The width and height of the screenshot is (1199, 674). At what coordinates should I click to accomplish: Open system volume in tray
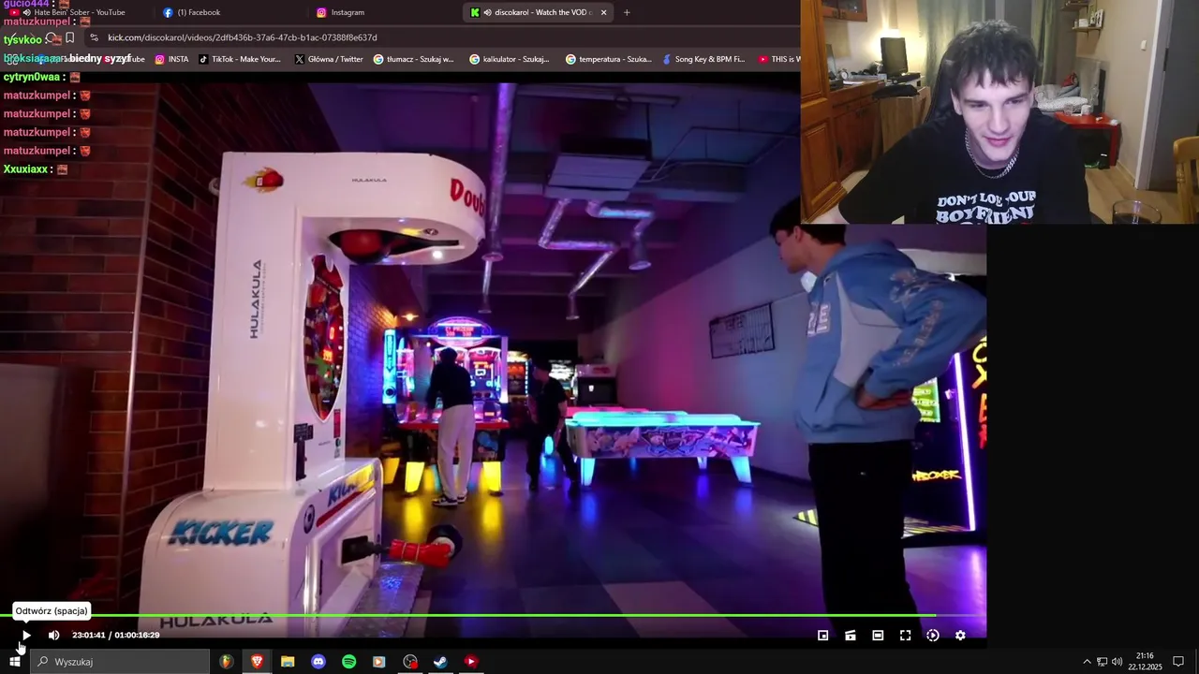[1117, 662]
